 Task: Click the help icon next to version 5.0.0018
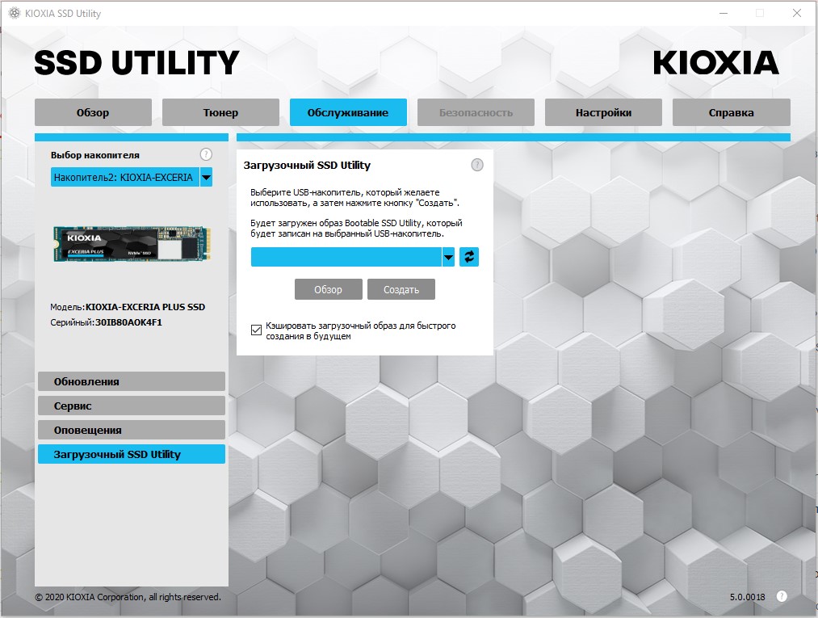782,596
